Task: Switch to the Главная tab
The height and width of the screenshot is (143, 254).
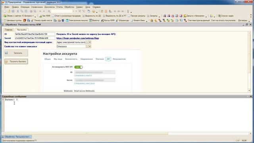Action: [9, 30]
